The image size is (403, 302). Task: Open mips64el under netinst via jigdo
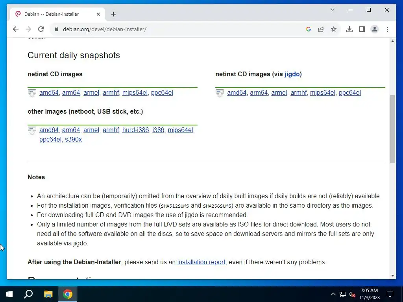(x=323, y=93)
